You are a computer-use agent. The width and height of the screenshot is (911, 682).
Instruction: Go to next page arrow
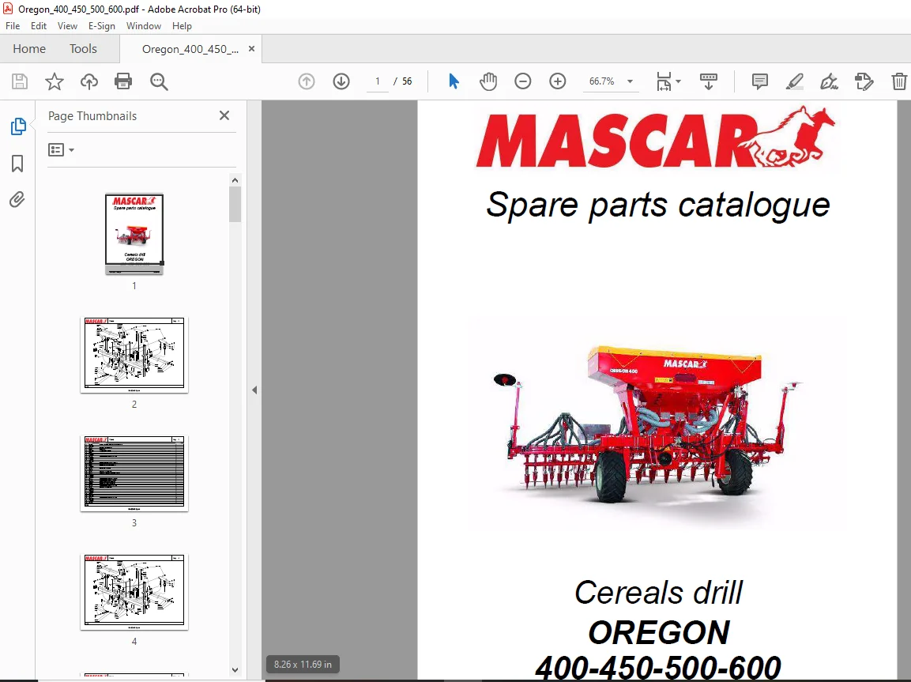point(341,81)
